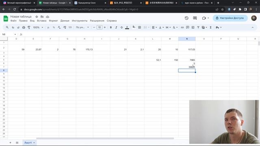Viewport: 260px width, 146px height.
Task: Insert a link
Action: pos(182,28)
